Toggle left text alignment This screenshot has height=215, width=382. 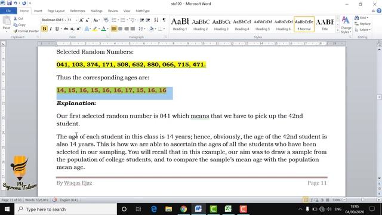pyautogui.click(x=114, y=29)
